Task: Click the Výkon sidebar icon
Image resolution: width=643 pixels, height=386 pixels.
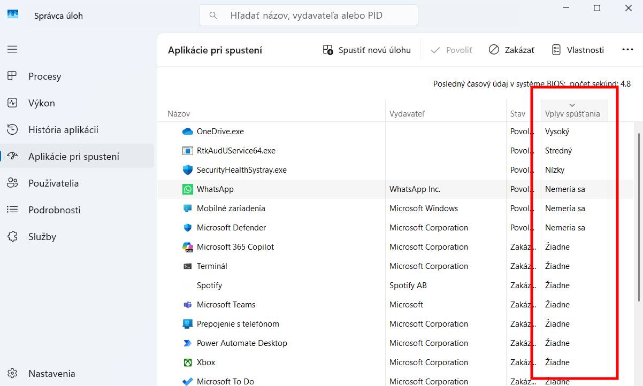Action: [x=12, y=103]
